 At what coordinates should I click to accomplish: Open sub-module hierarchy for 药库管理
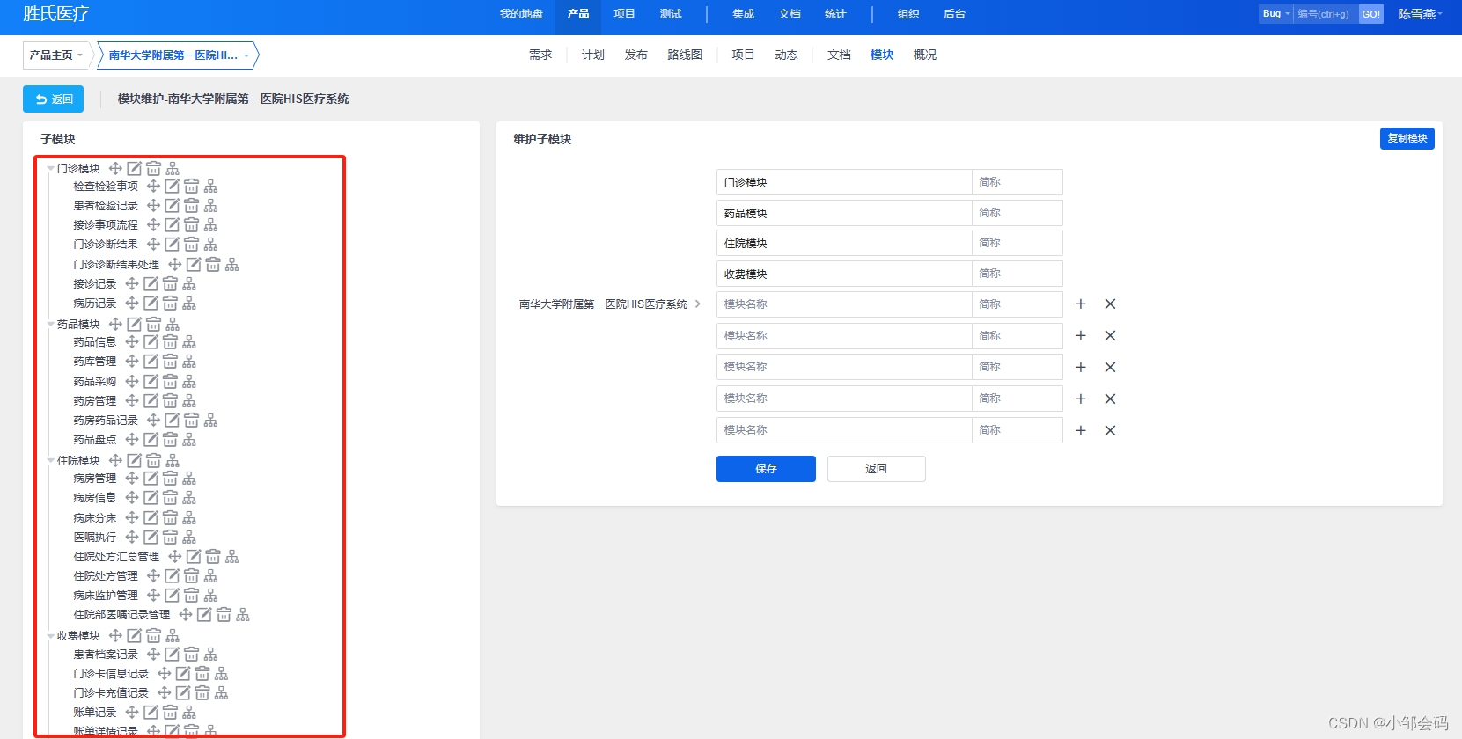point(189,362)
